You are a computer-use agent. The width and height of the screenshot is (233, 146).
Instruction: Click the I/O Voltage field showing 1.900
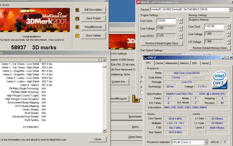(214, 42)
